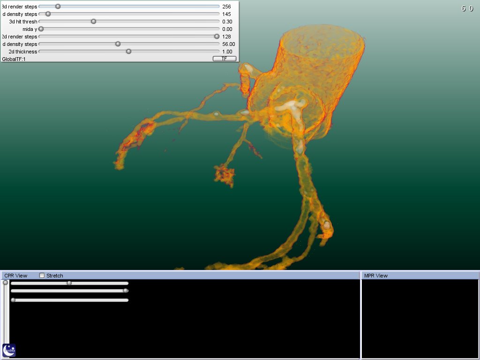Select the MPR View panel title

(376, 276)
